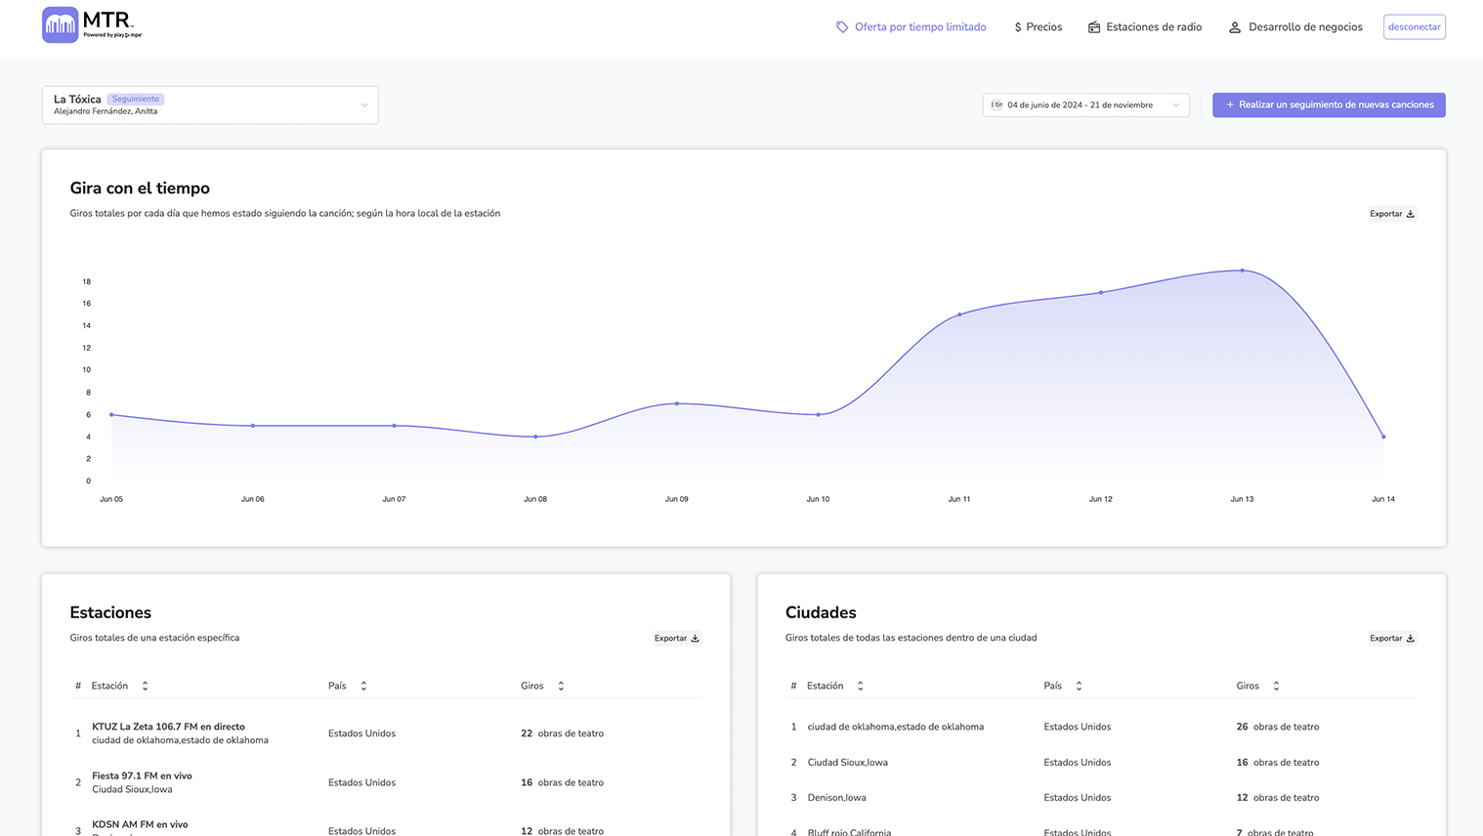
Task: Sort Estaciones table by Giros column arrows
Action: (561, 686)
